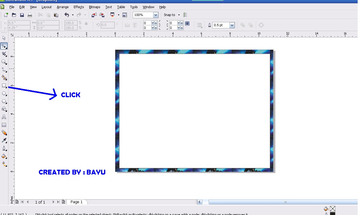Click the Import icon
The image size is (364, 215).
click(x=94, y=15)
